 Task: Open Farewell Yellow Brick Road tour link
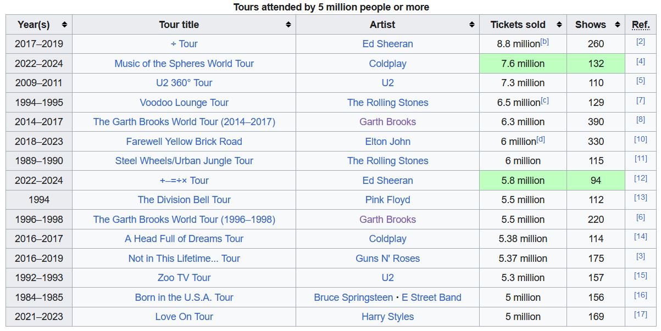184,142
